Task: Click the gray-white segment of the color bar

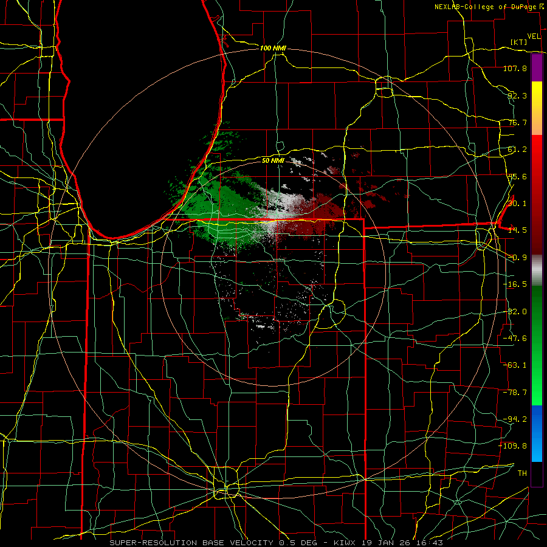Action: click(537, 269)
